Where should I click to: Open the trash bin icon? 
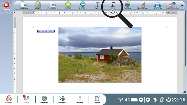tap(162, 100)
